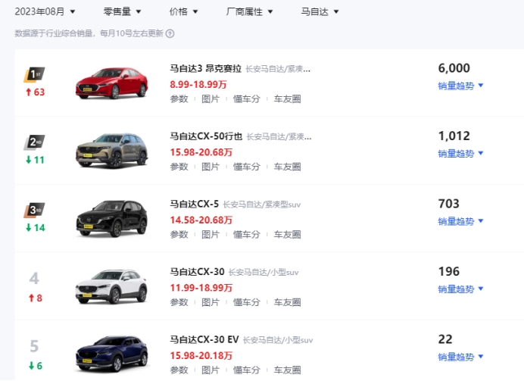Expand 销量趋势 for 马自达CX-30 EV

click(x=460, y=357)
